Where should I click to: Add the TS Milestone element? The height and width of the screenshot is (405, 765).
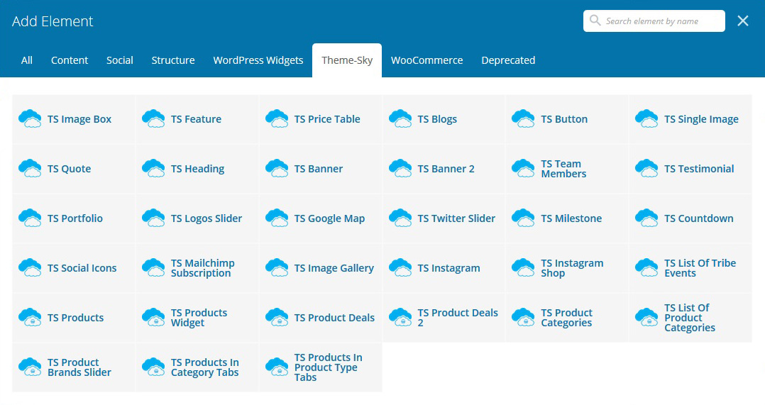(x=567, y=218)
